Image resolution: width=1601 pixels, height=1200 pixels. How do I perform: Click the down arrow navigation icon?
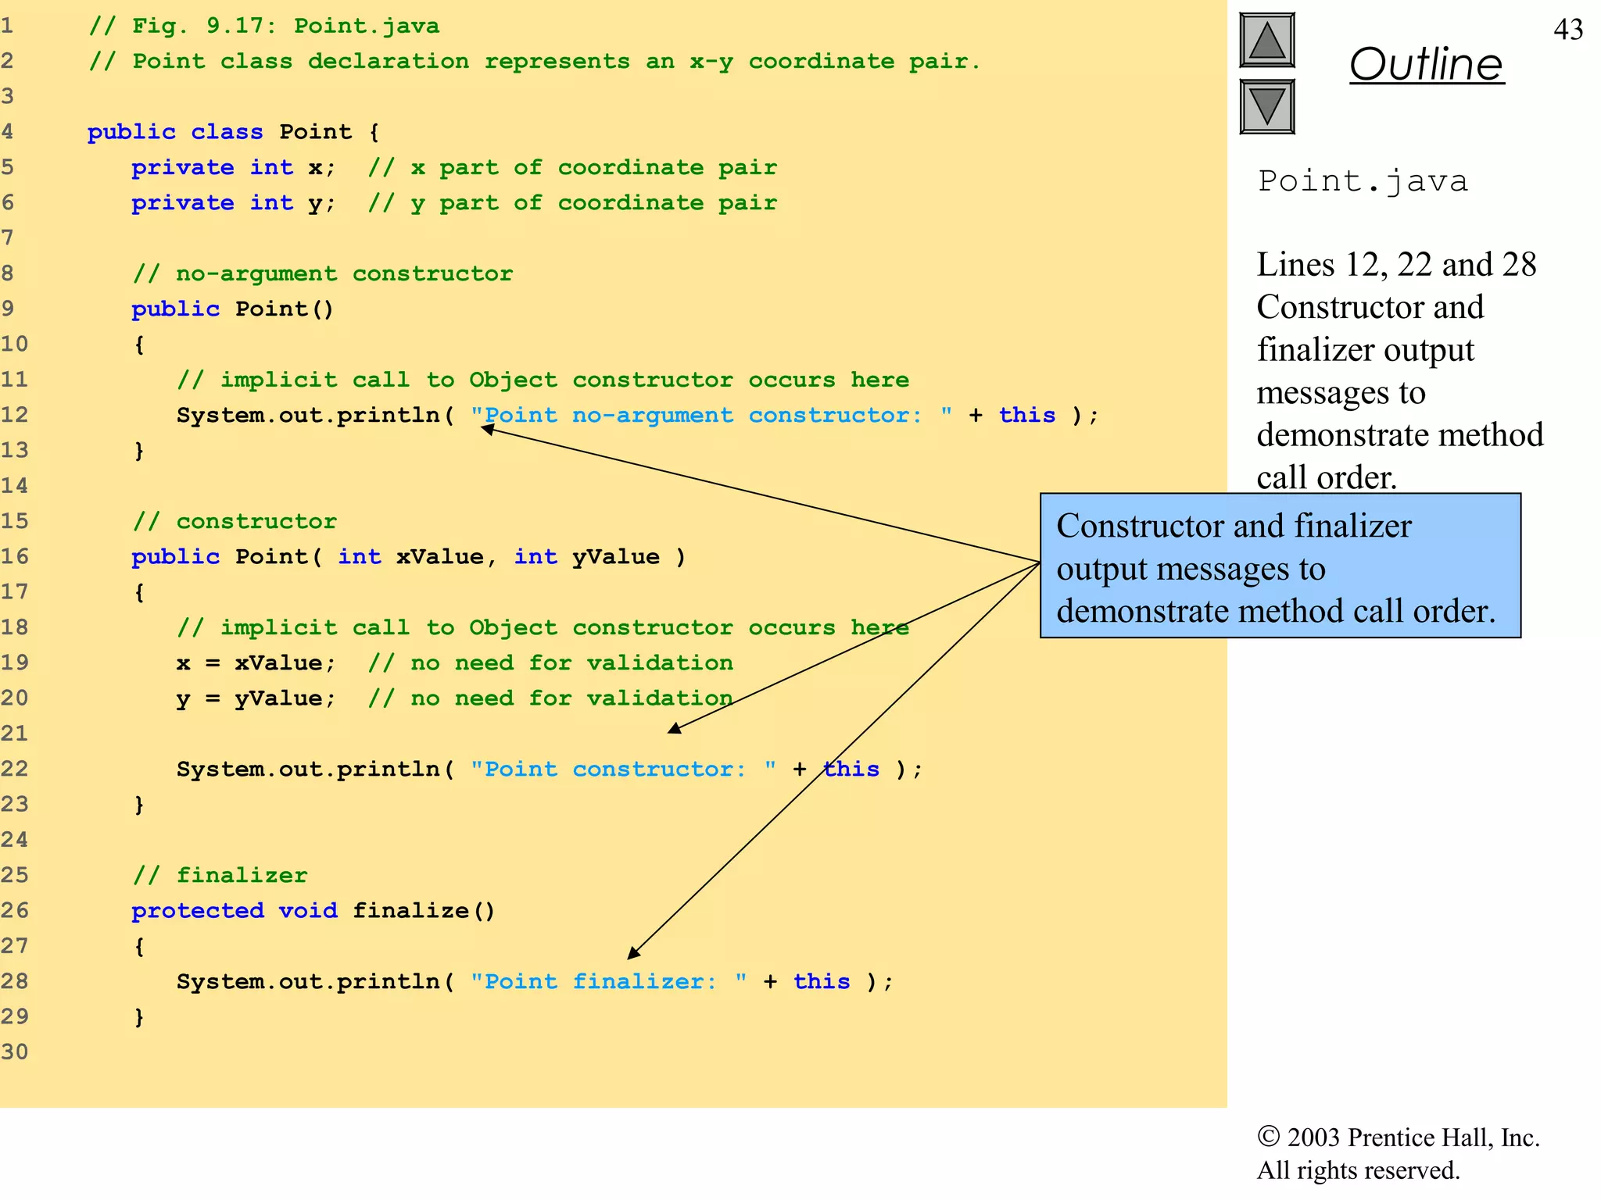click(1266, 107)
